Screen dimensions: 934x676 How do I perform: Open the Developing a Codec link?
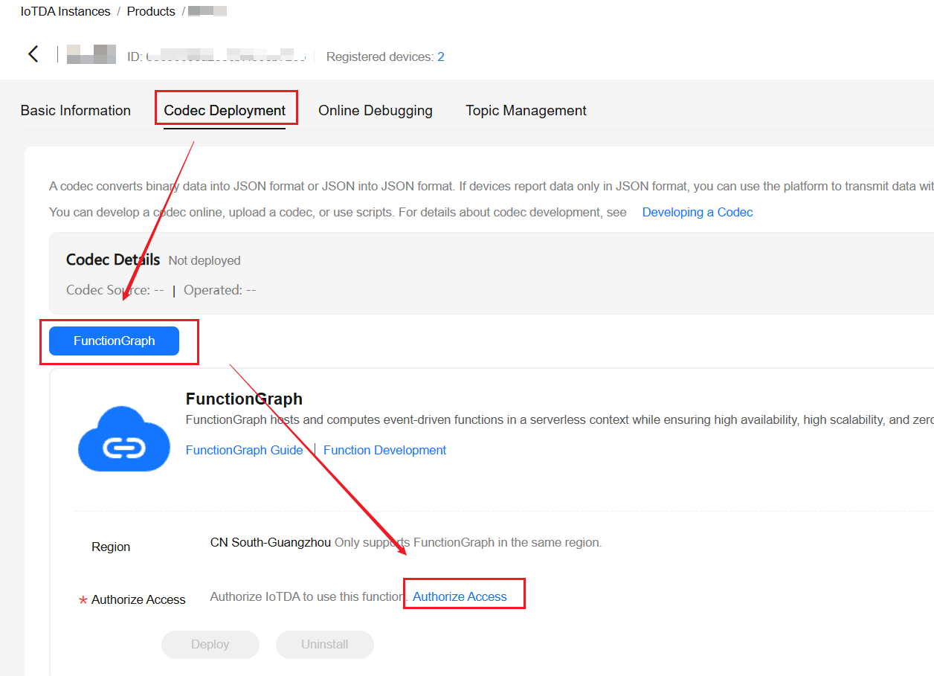(698, 212)
